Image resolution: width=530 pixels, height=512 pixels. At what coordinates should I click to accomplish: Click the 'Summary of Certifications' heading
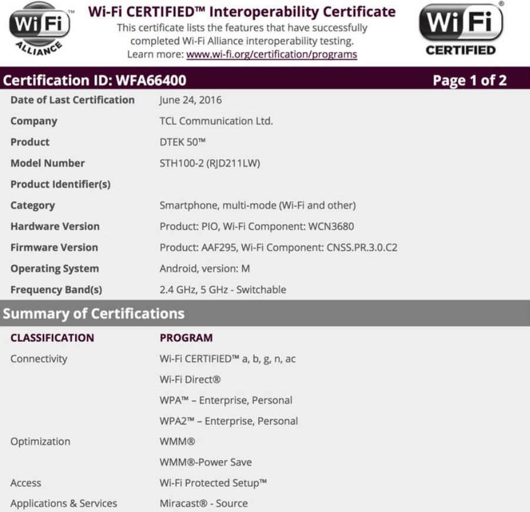(94, 314)
